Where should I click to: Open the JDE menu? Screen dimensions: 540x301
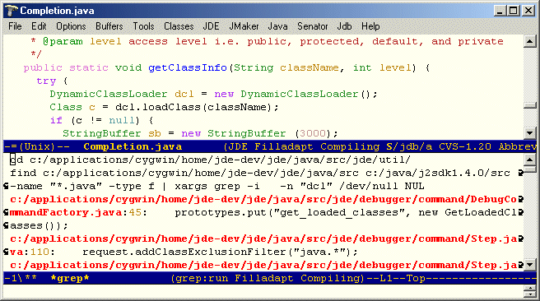click(x=211, y=26)
